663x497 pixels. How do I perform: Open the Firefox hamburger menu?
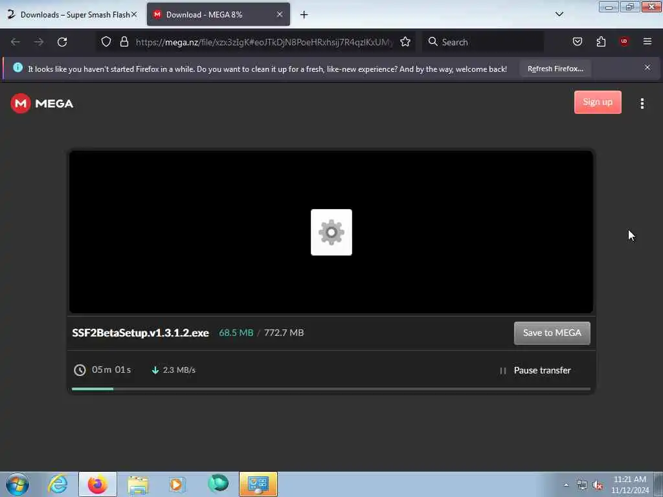point(647,41)
